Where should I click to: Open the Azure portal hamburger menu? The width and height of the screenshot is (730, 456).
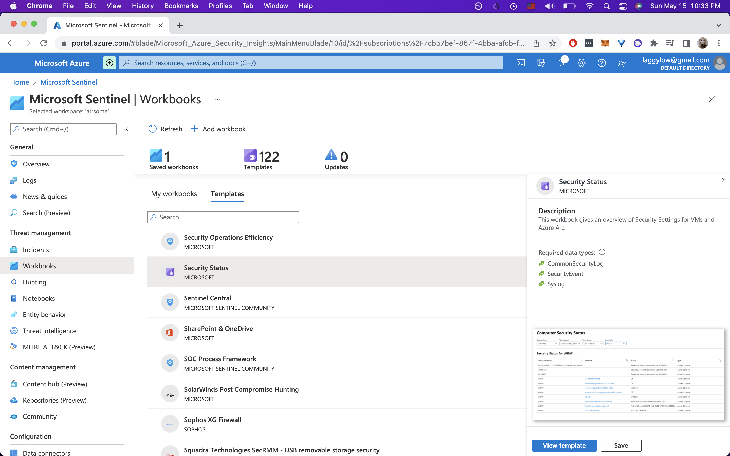pos(12,63)
